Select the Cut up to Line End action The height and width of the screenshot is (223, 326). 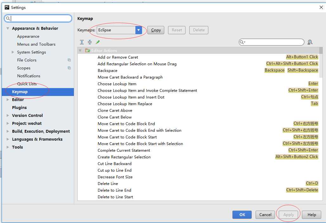114,170
